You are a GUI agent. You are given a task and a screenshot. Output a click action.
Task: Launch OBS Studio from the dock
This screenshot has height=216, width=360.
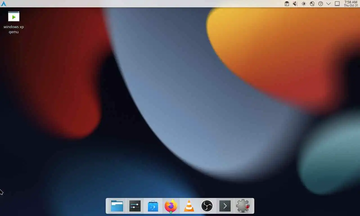click(207, 206)
